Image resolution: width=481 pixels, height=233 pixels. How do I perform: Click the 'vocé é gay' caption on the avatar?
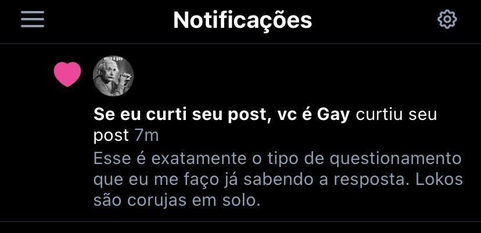[113, 58]
